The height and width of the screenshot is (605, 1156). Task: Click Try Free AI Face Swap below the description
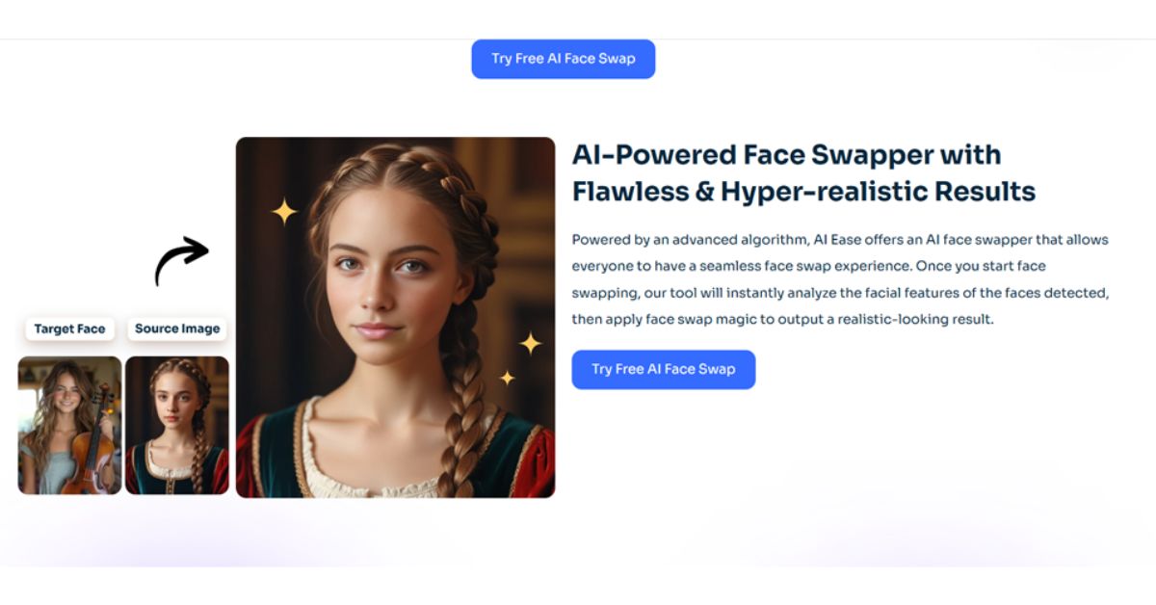[x=664, y=369]
